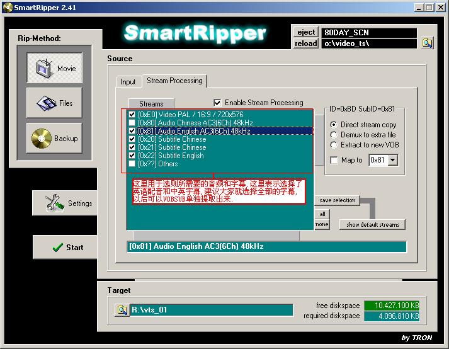
Task: Click show default streams button
Action: tap(372, 225)
